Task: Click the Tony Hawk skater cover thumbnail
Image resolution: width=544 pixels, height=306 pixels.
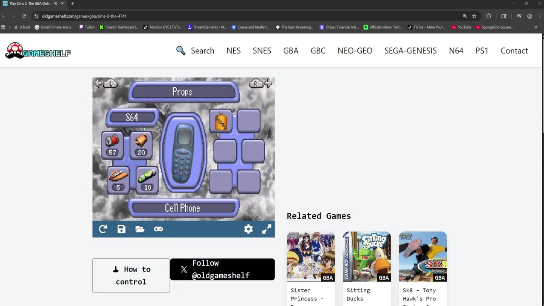Action: (423, 257)
